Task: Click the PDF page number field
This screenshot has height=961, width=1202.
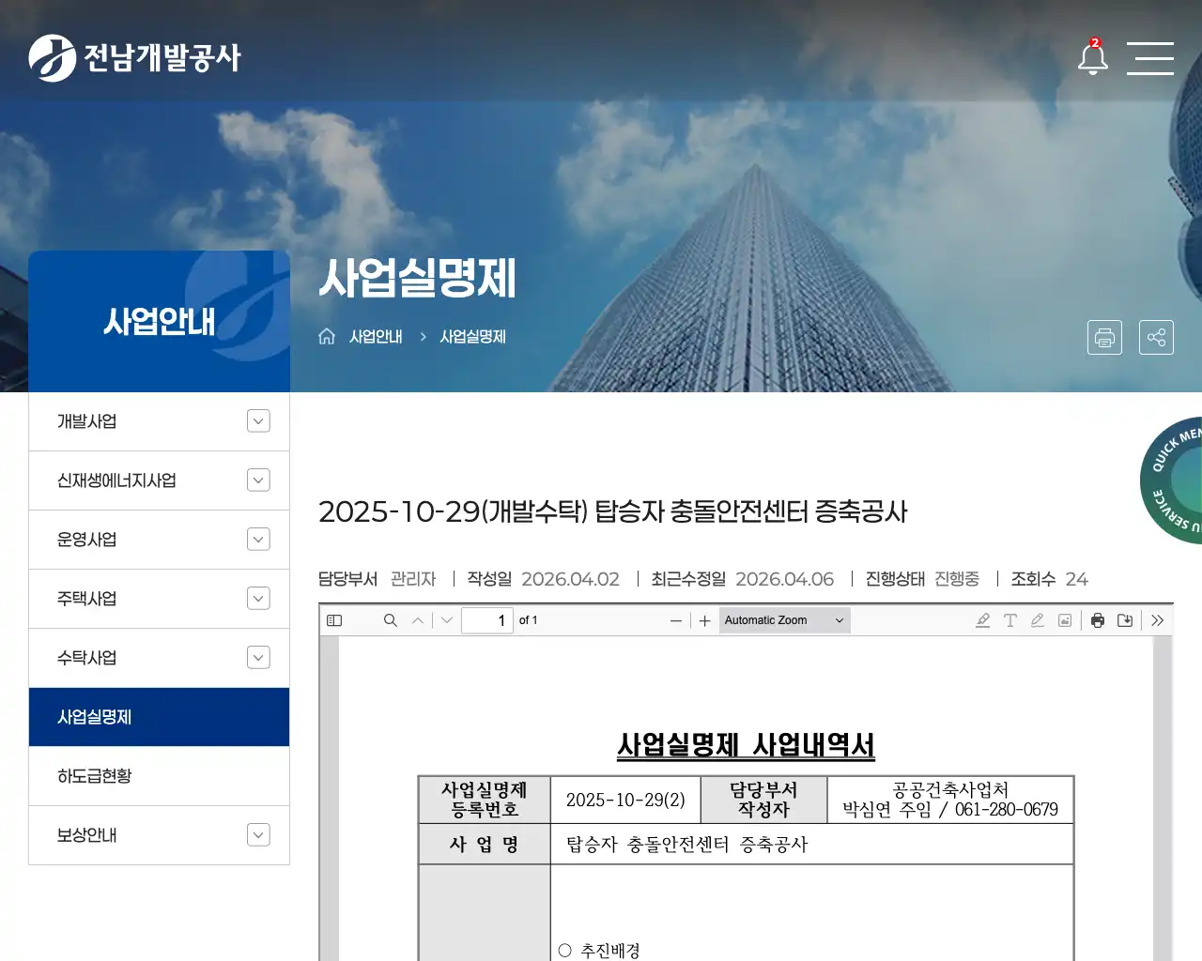Action: pyautogui.click(x=487, y=620)
